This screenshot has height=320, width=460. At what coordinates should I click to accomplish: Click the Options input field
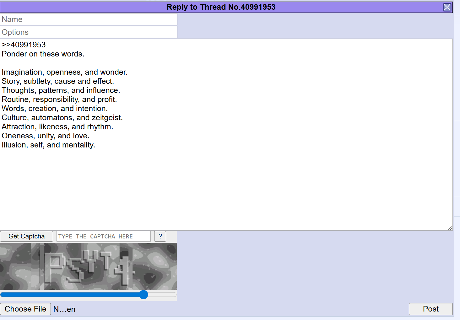[x=89, y=32]
